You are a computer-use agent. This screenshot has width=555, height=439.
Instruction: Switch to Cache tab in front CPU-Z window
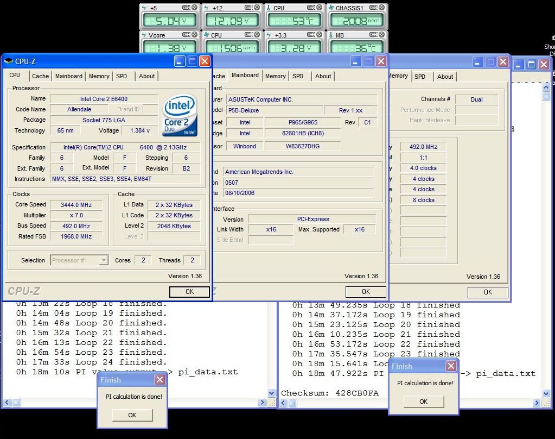pyautogui.click(x=40, y=76)
